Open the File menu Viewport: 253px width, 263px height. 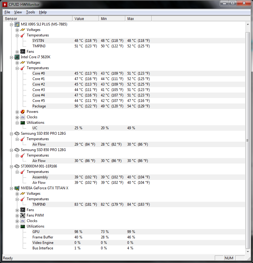coord(7,12)
